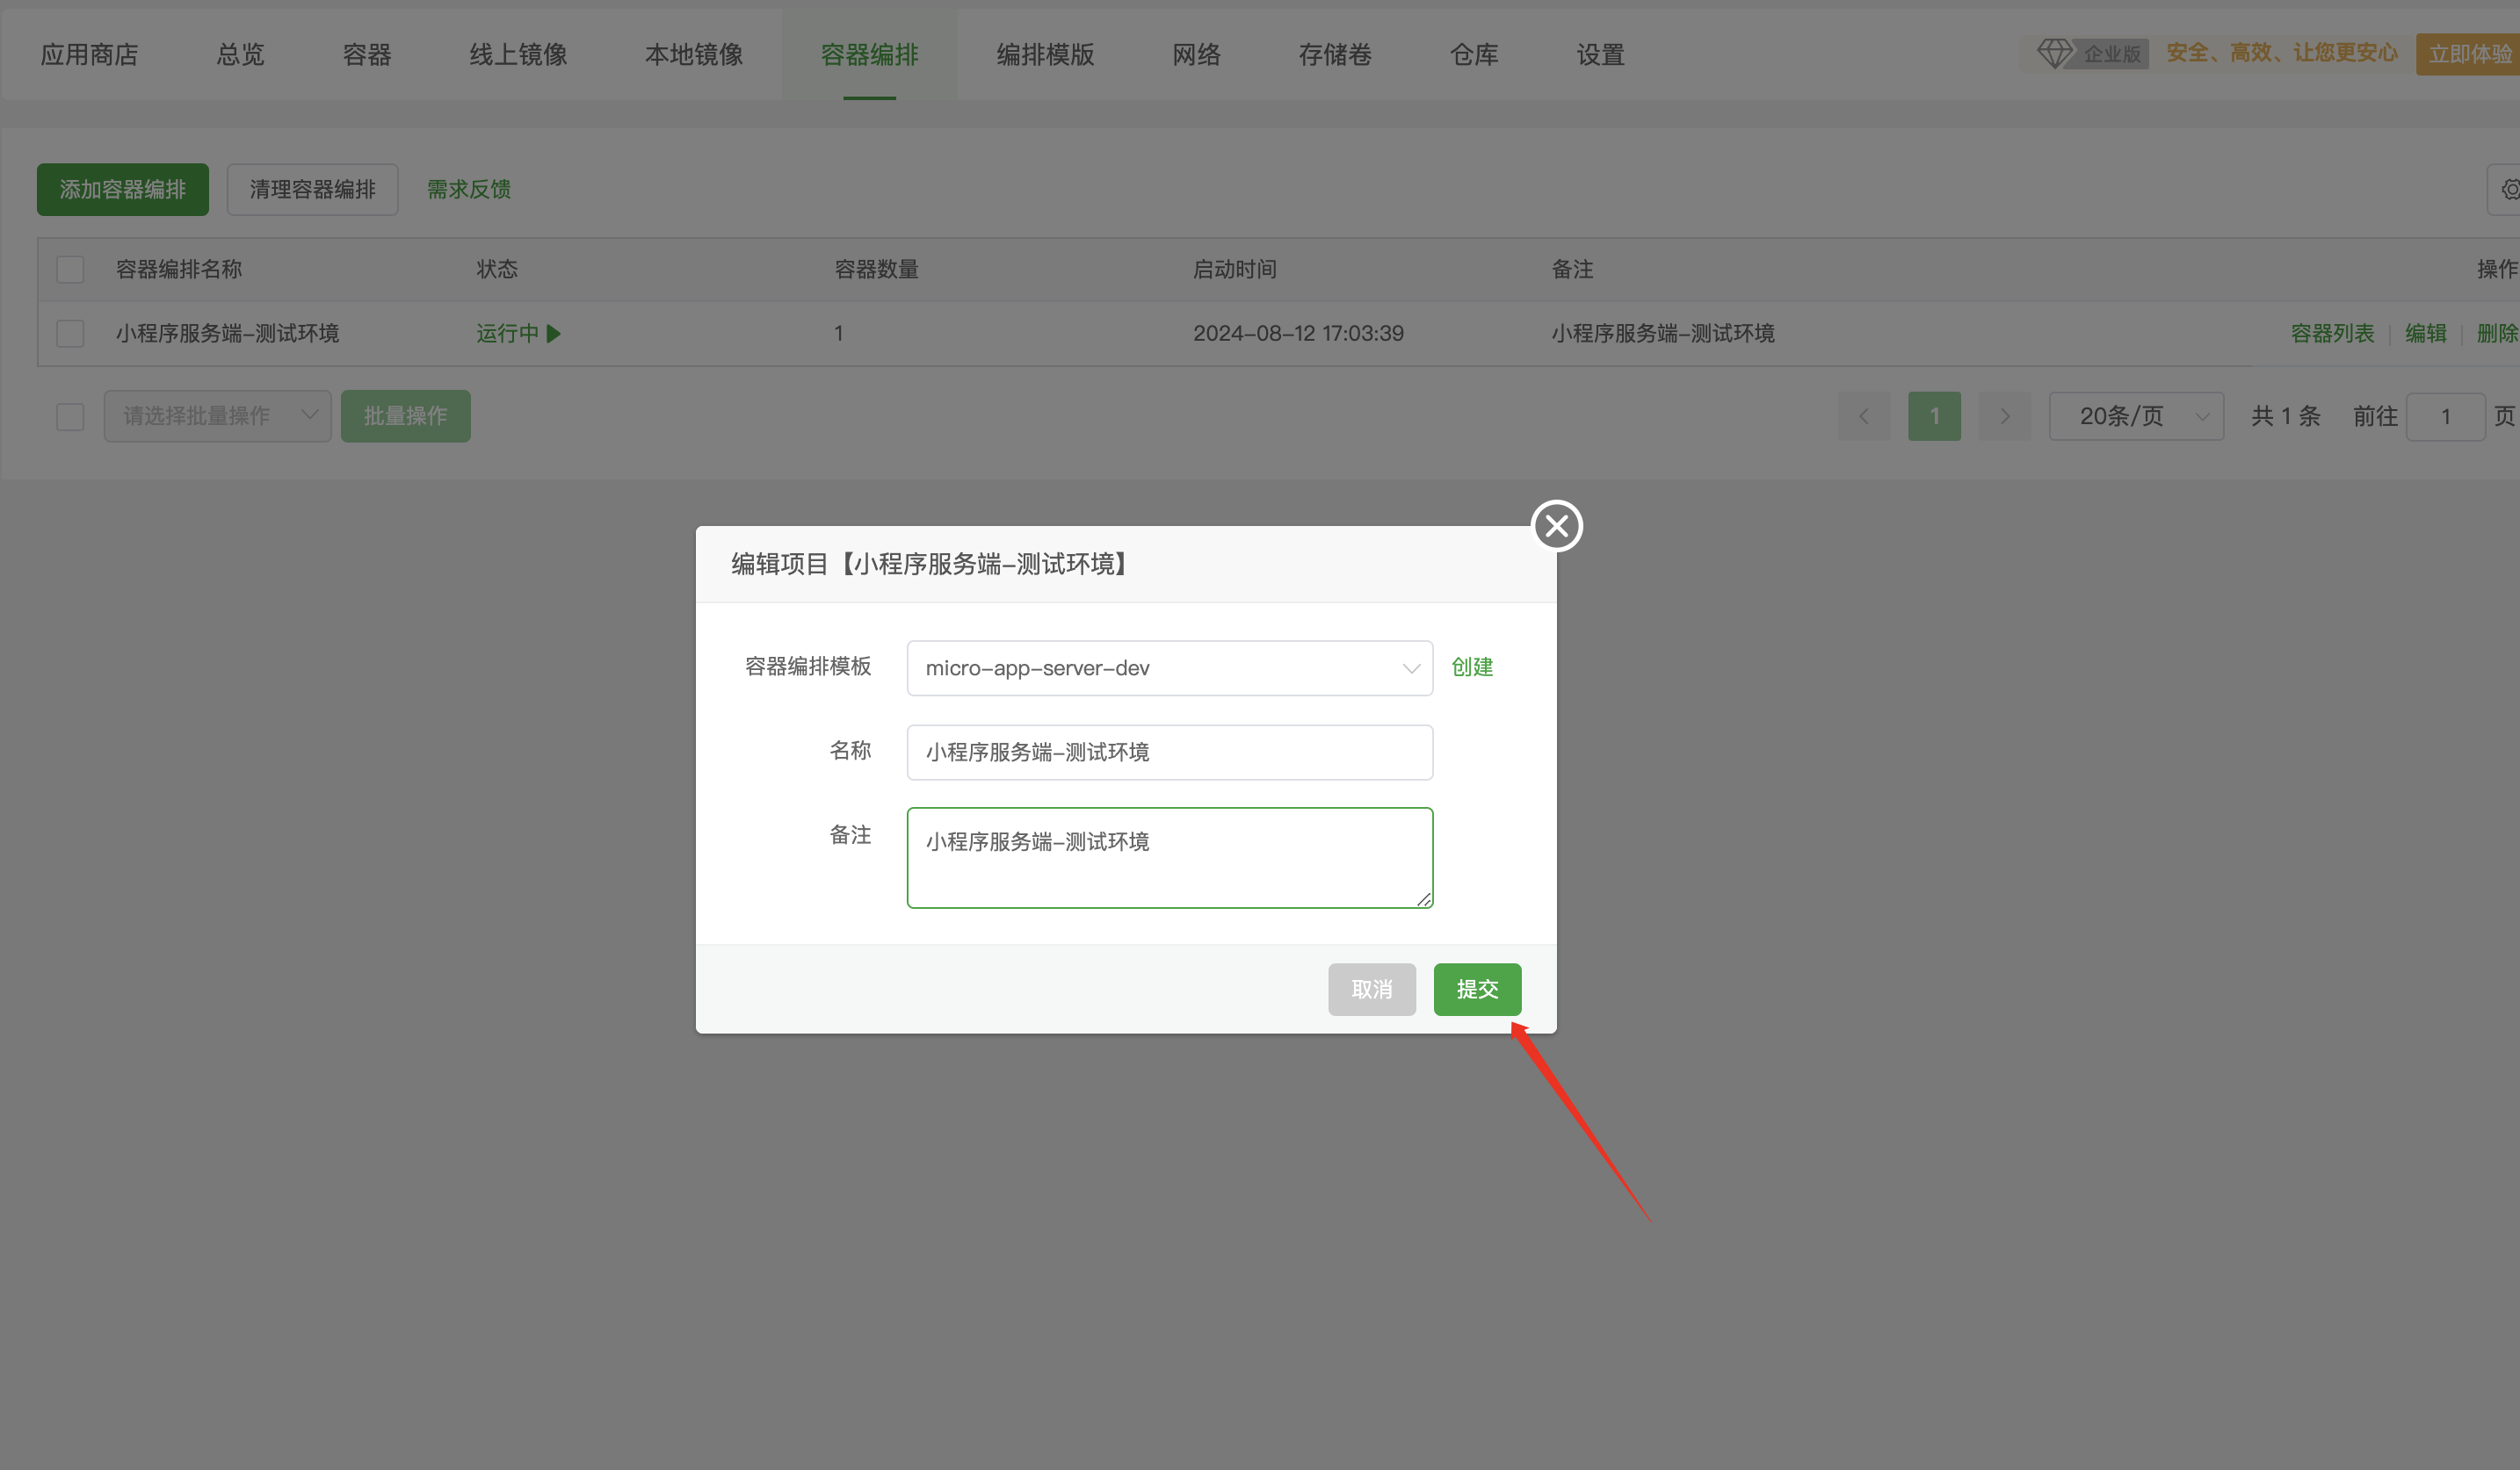This screenshot has height=1470, width=2520.
Task: Click the 清理容器编排 button
Action: click(x=313, y=189)
